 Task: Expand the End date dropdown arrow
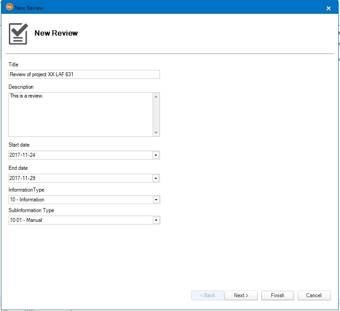156,178
